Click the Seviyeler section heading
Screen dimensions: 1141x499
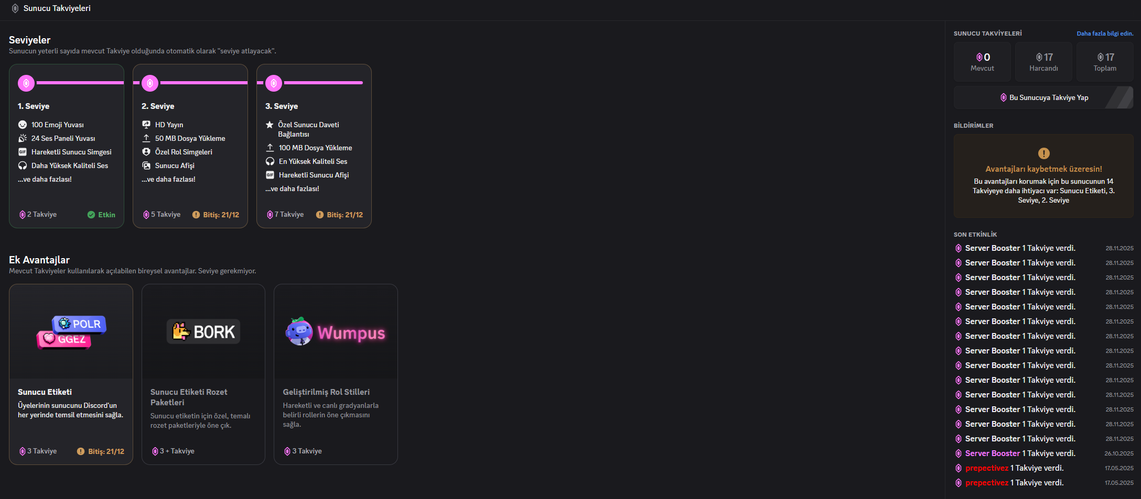pos(30,40)
